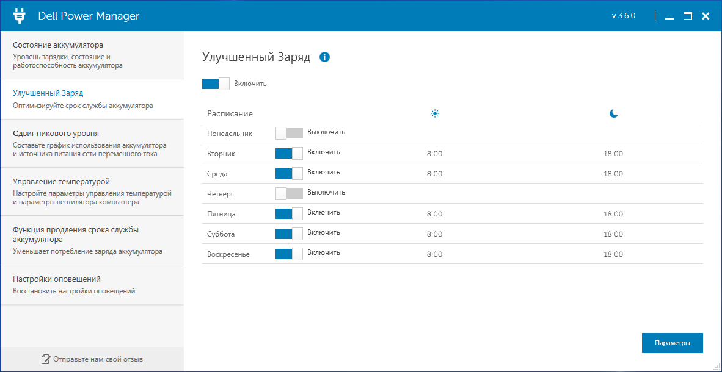Toggle the main Улучшенный Заряд enable switch
This screenshot has height=372, width=722.
click(x=216, y=84)
